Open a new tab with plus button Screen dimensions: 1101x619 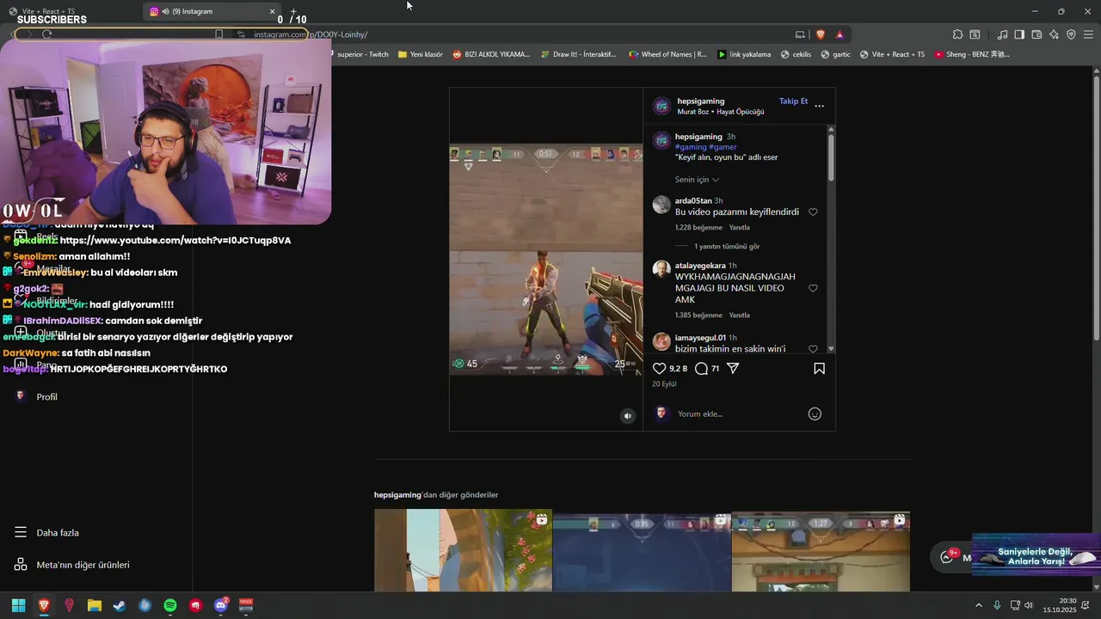[293, 11]
